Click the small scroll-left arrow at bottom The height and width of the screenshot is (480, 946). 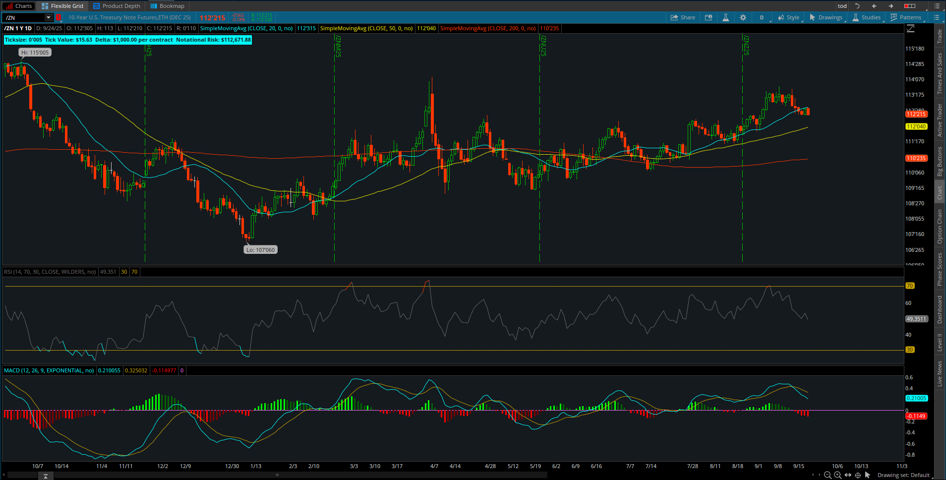pos(813,475)
